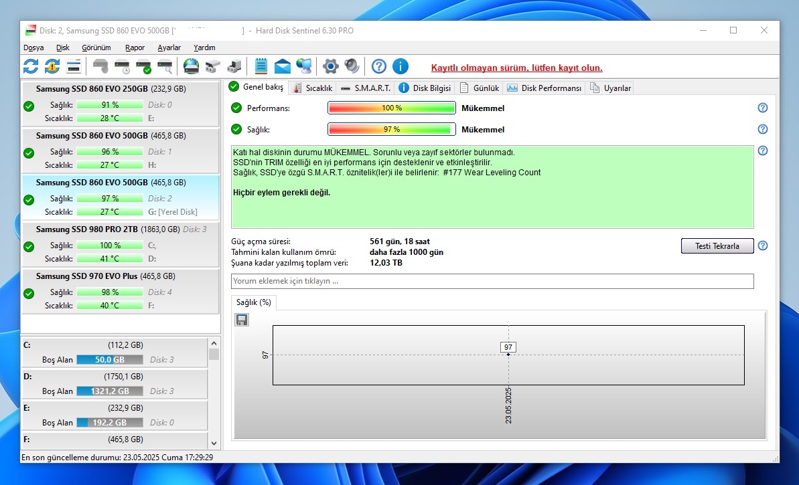Click the blue envelope email icon
Viewport: 799px width, 485px height.
[x=283, y=66]
